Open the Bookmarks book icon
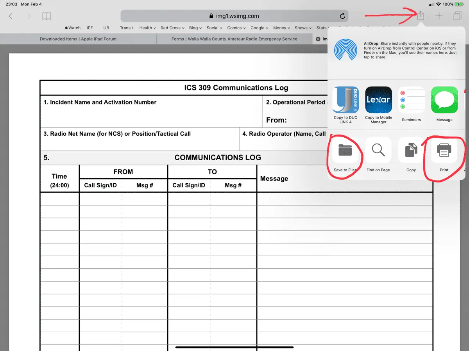 pos(47,16)
